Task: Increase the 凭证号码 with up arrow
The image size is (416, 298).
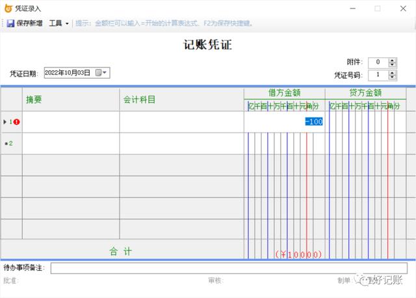Action: (392, 73)
